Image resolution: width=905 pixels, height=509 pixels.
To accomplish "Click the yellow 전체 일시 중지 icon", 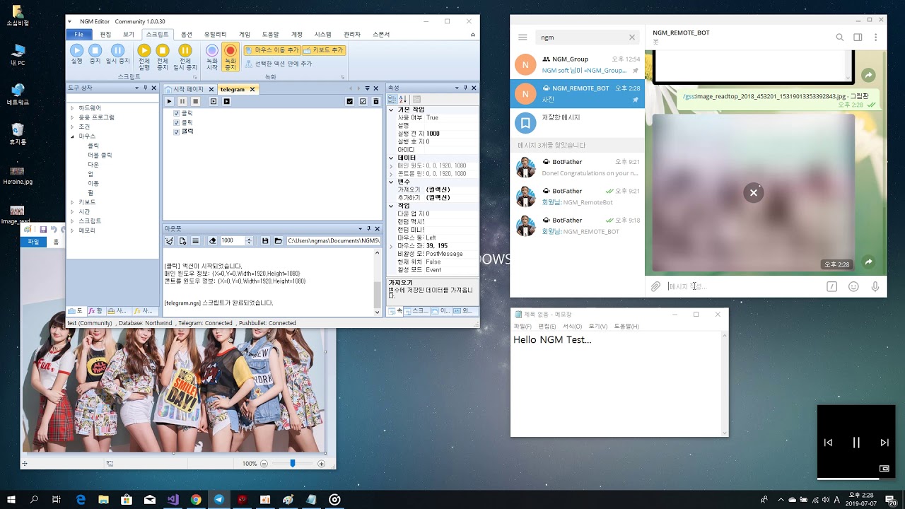I will [x=185, y=50].
